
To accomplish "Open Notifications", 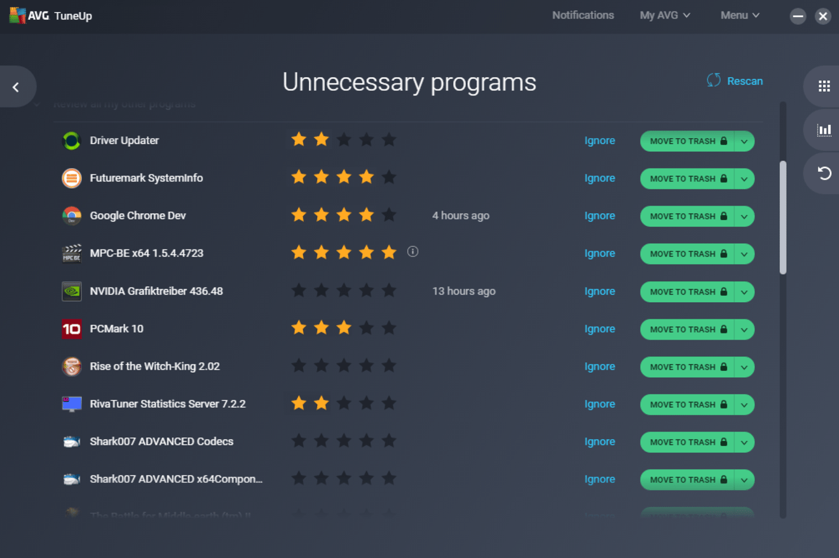I will click(583, 15).
